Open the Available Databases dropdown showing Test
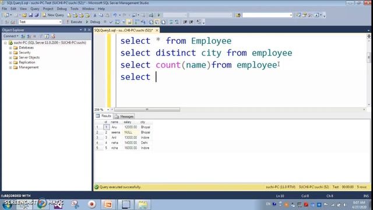 click(x=60, y=22)
